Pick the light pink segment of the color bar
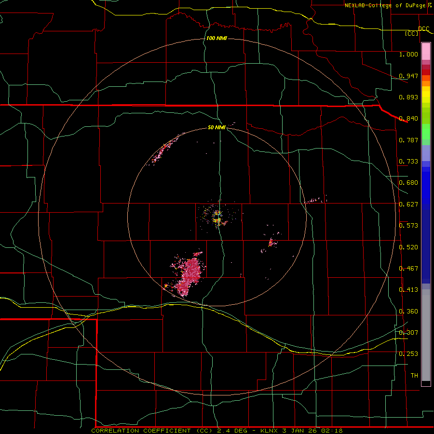 pyautogui.click(x=426, y=52)
